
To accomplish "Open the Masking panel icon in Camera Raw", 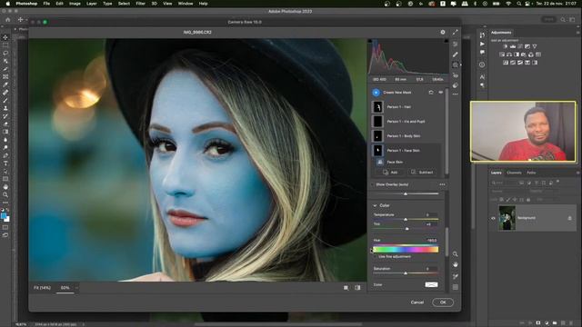I will click(x=455, y=64).
